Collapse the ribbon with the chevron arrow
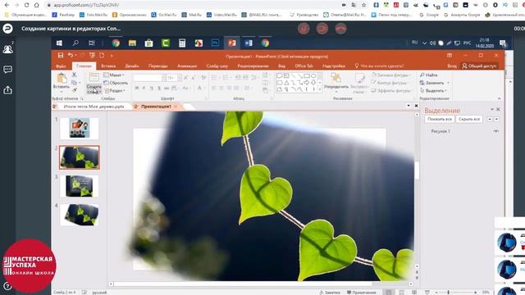The height and width of the screenshot is (295, 525). click(500, 98)
